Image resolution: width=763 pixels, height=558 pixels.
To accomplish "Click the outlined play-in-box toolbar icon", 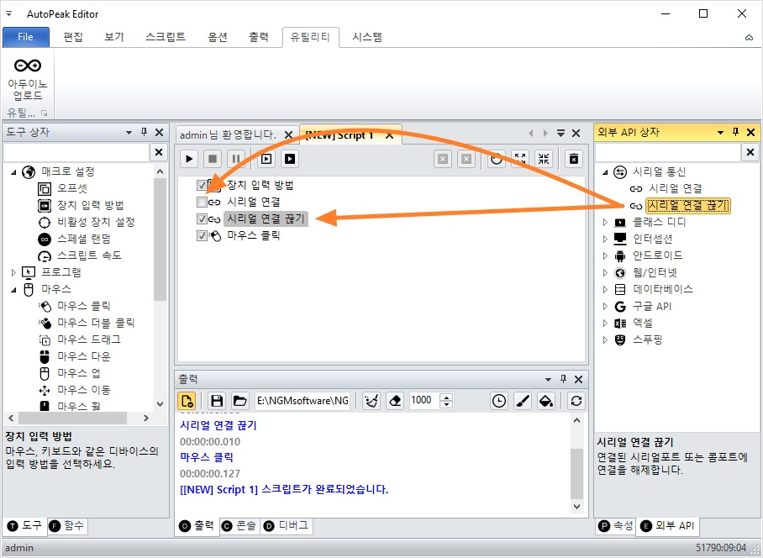I will click(266, 159).
